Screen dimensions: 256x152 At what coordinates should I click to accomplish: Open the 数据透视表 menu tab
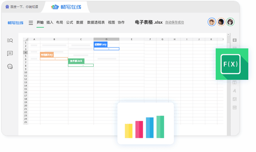click(x=96, y=22)
